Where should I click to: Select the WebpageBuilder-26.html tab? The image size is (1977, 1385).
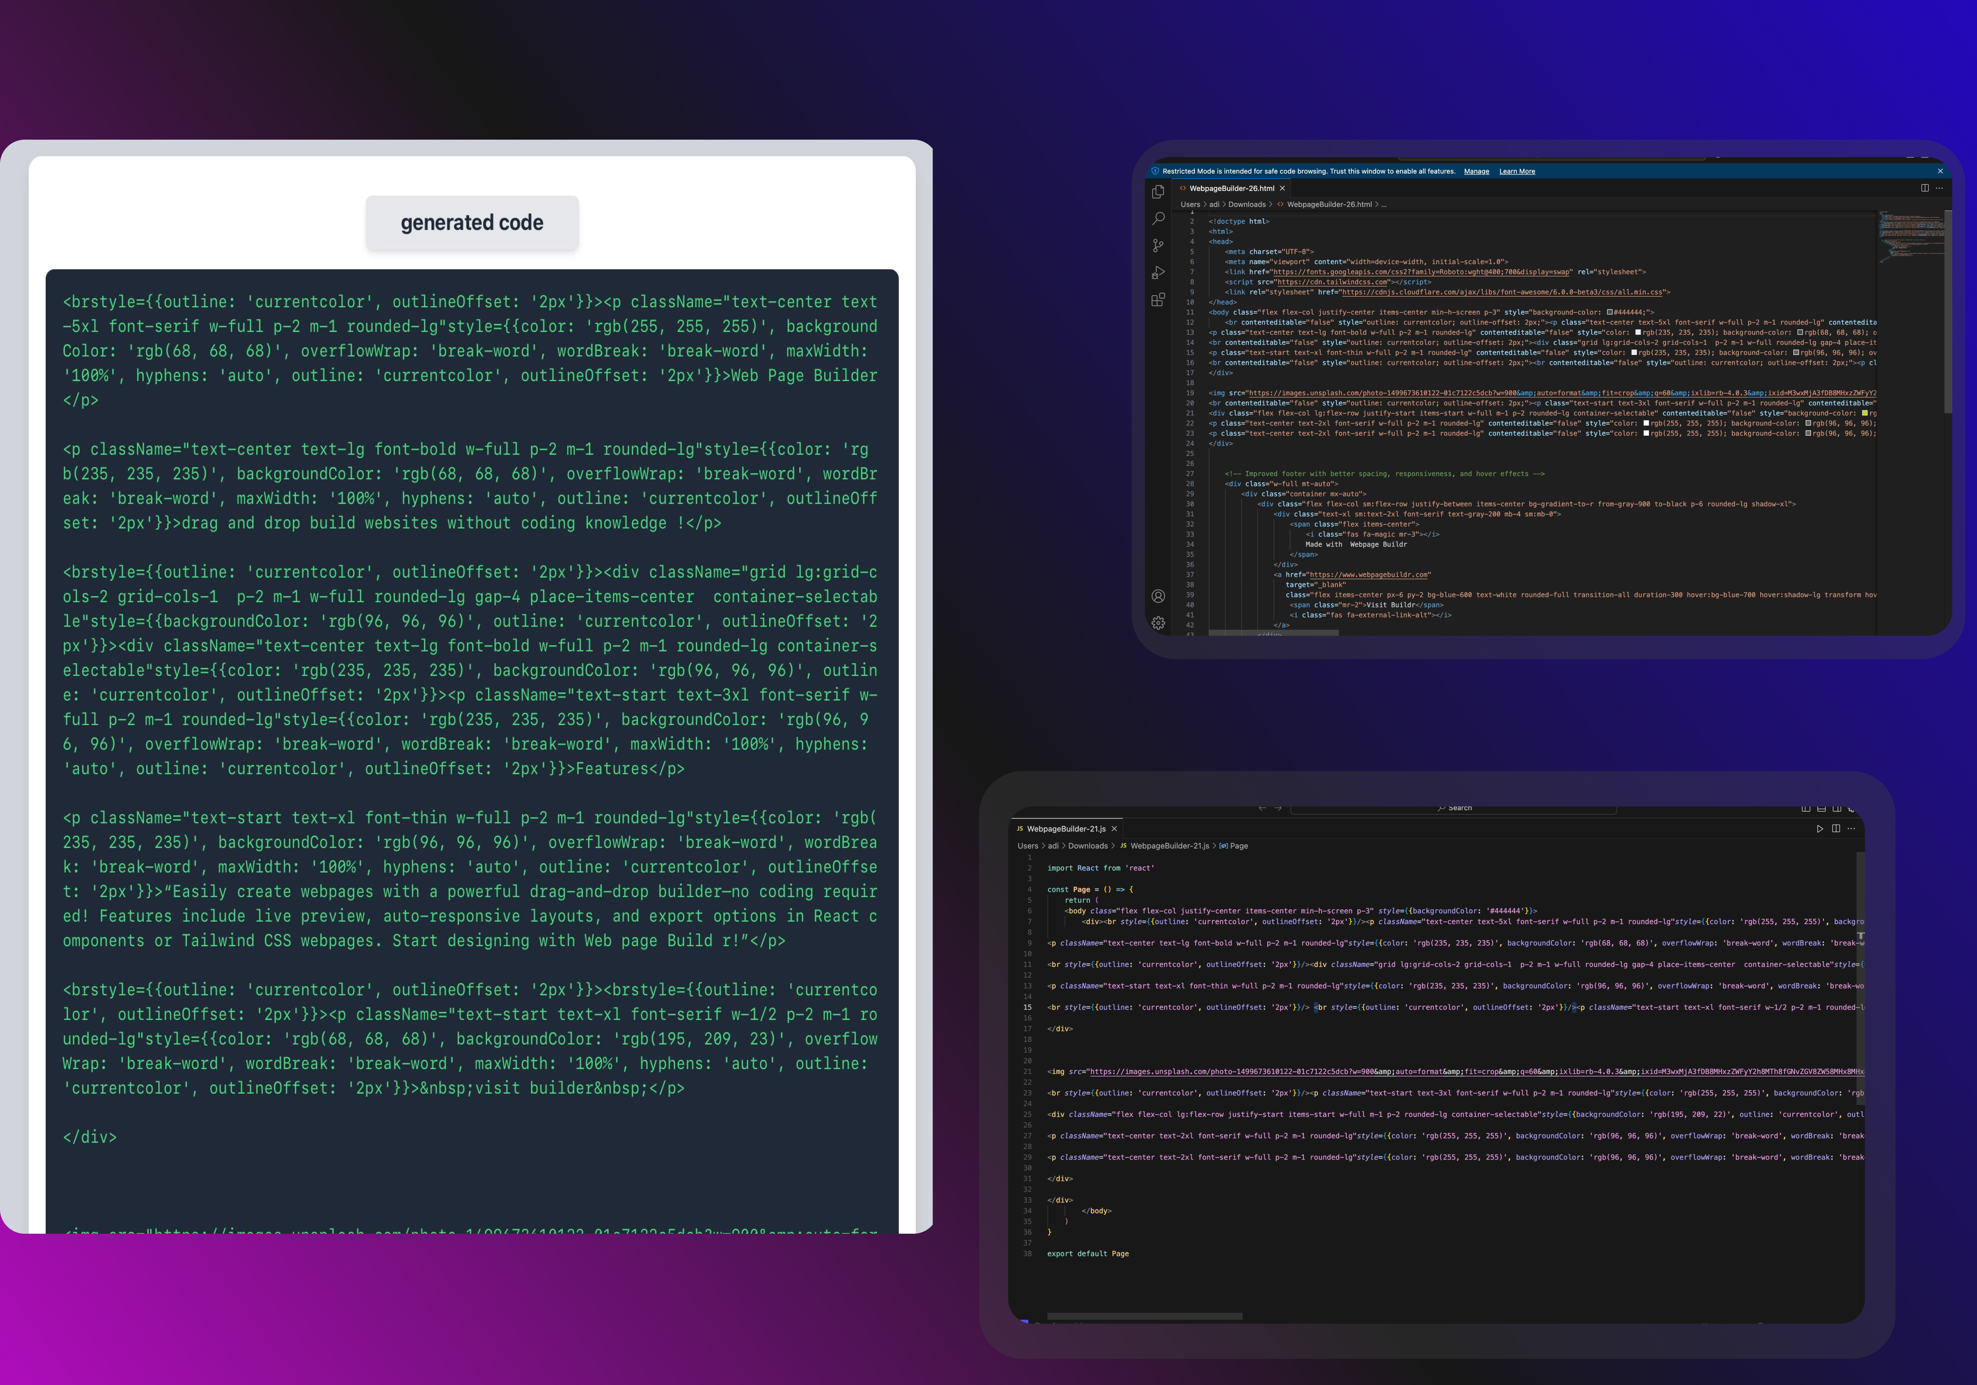pos(1232,188)
